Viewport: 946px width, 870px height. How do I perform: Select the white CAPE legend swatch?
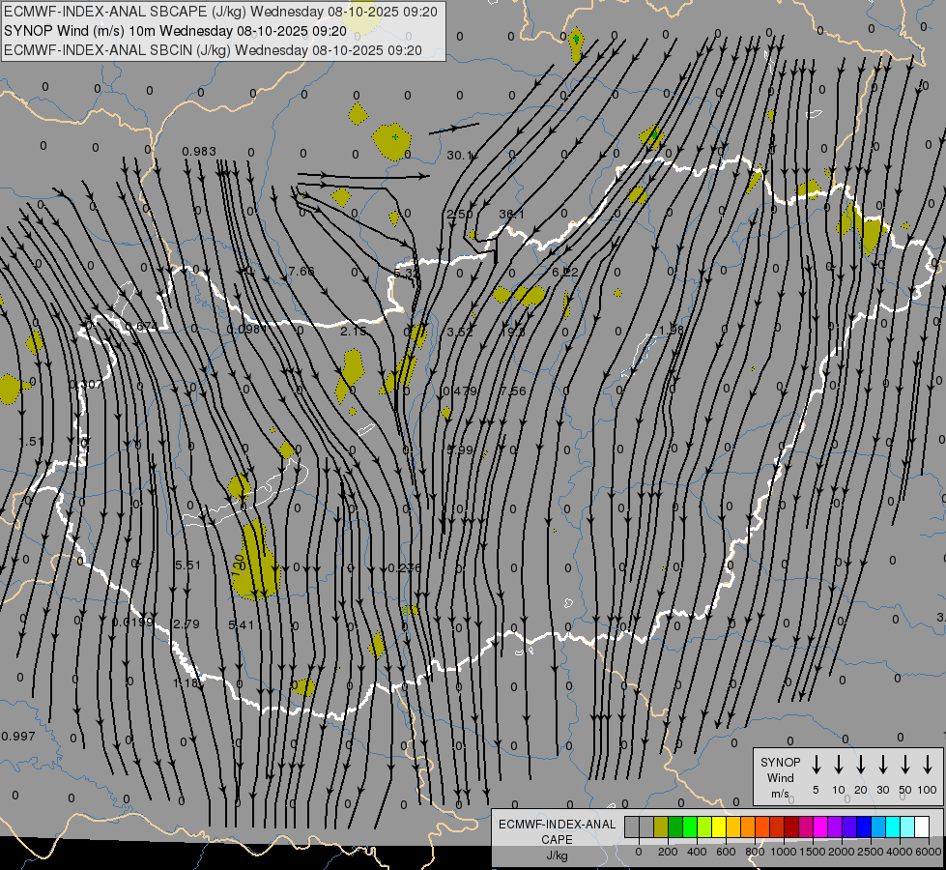click(922, 826)
